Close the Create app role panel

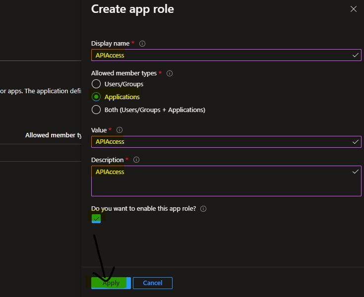click(x=354, y=9)
